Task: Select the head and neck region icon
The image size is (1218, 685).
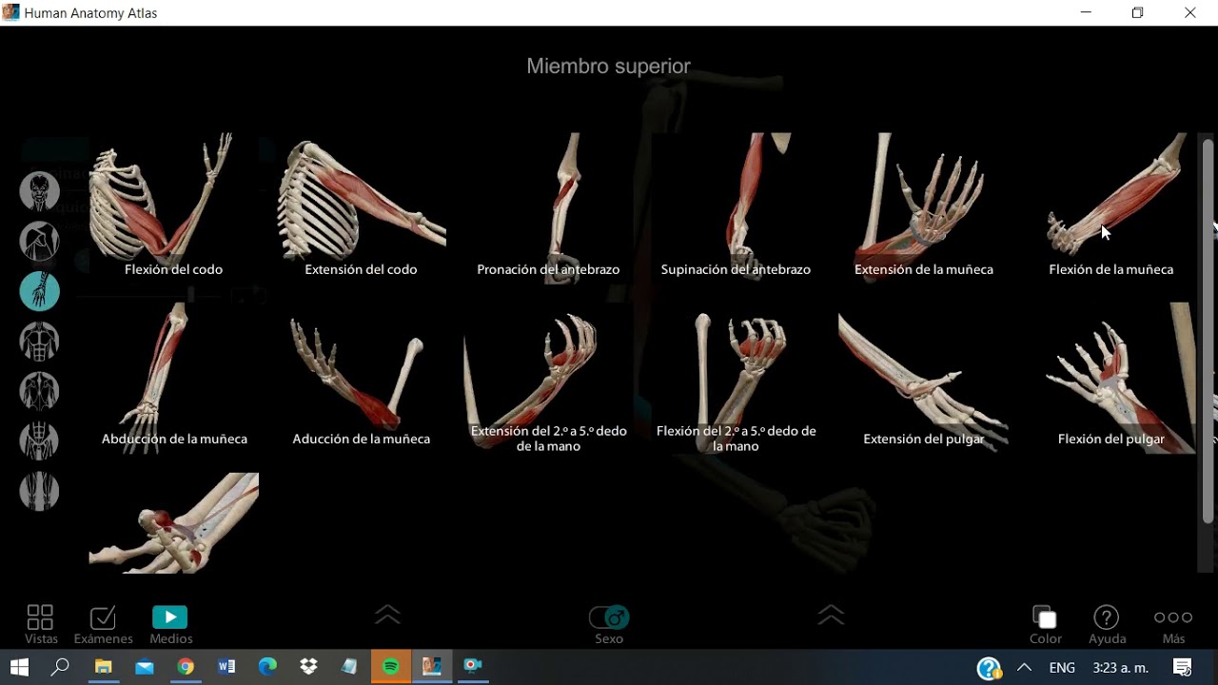Action: coord(40,192)
